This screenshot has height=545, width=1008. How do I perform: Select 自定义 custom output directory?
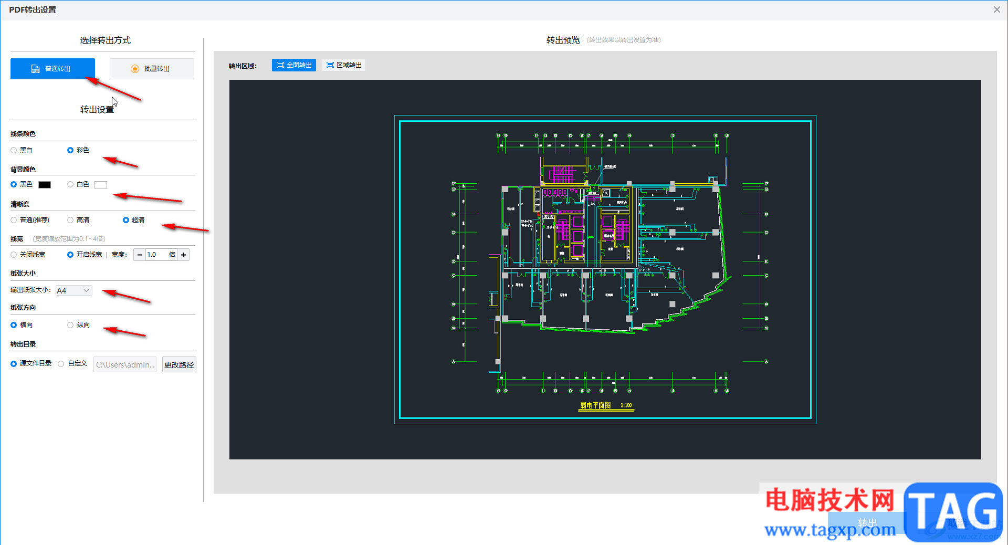[61, 364]
